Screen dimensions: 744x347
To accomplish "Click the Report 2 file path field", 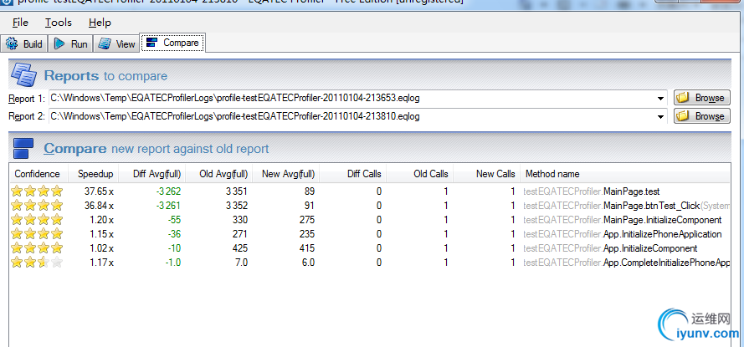I will (x=358, y=116).
